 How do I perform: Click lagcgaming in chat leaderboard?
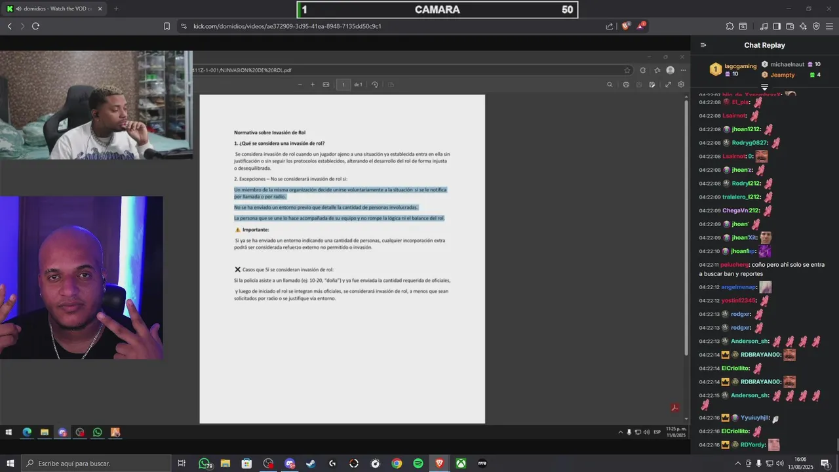pos(742,66)
